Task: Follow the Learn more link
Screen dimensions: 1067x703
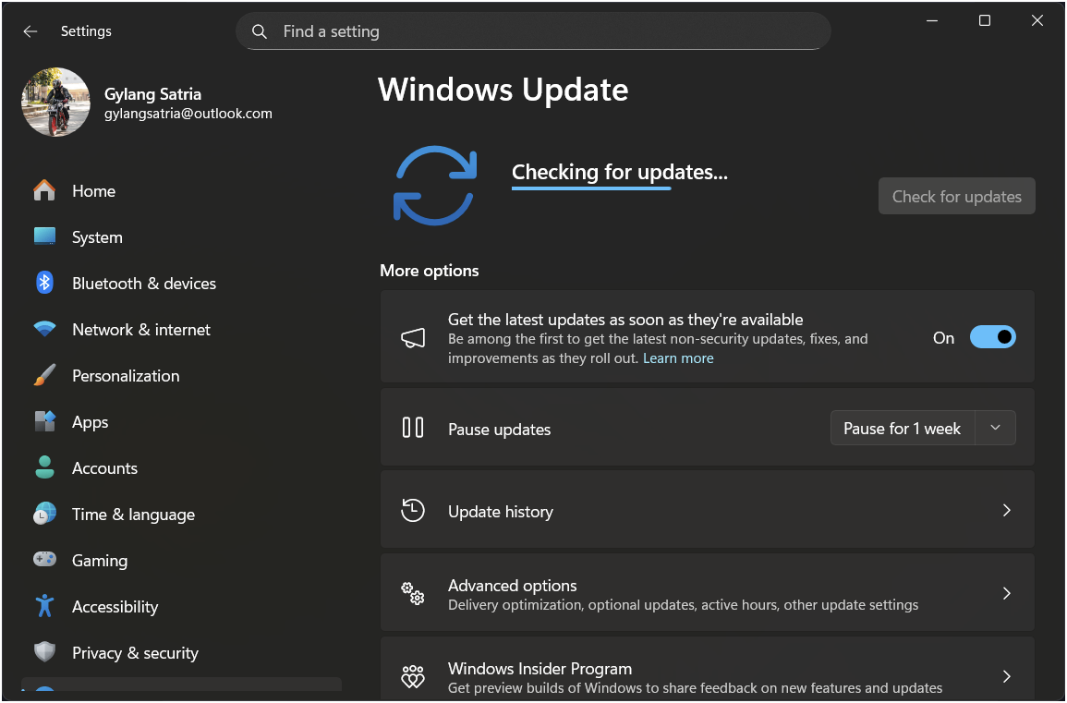Action: pyautogui.click(x=678, y=358)
